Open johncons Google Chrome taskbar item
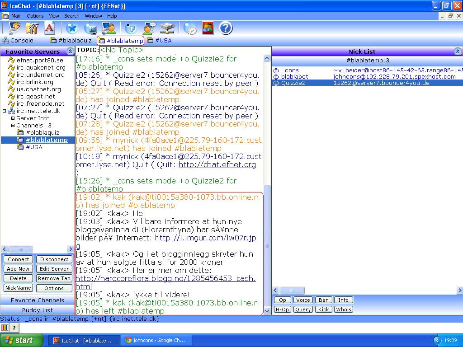The image size is (463, 347). tap(156, 340)
